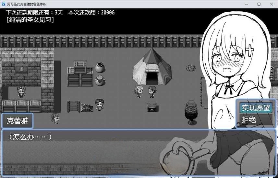This screenshot has width=278, height=178.
Task: Click the left NPC standing before tent
Action: click(139, 92)
